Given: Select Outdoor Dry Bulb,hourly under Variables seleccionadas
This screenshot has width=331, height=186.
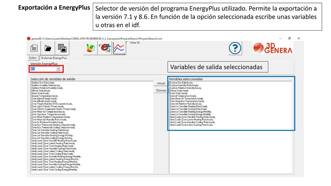Looking at the screenshot, I should pyautogui.click(x=181, y=83).
